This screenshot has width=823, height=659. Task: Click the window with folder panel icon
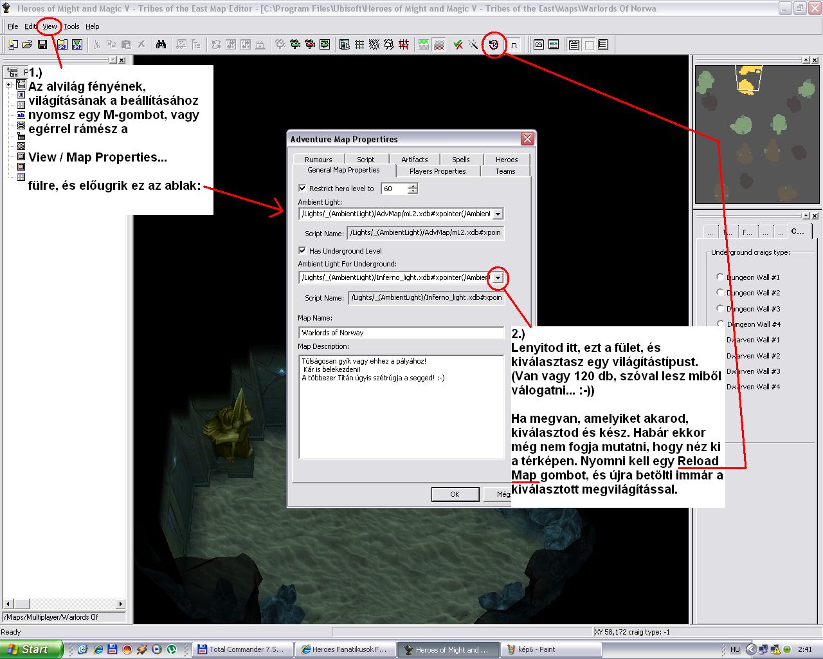click(x=539, y=44)
